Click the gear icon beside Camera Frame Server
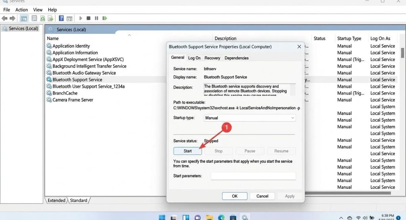Viewport: 406px width, 220px height. (x=49, y=100)
